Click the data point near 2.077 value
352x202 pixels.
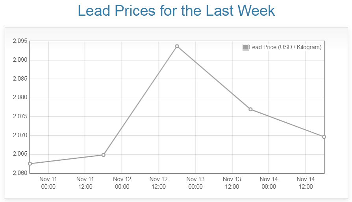pos(250,109)
